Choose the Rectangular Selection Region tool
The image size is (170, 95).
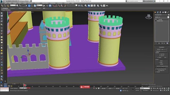click(23, 6)
